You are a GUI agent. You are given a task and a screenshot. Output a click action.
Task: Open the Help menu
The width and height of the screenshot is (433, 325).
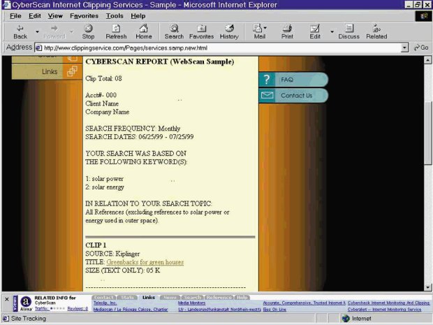coord(138,16)
